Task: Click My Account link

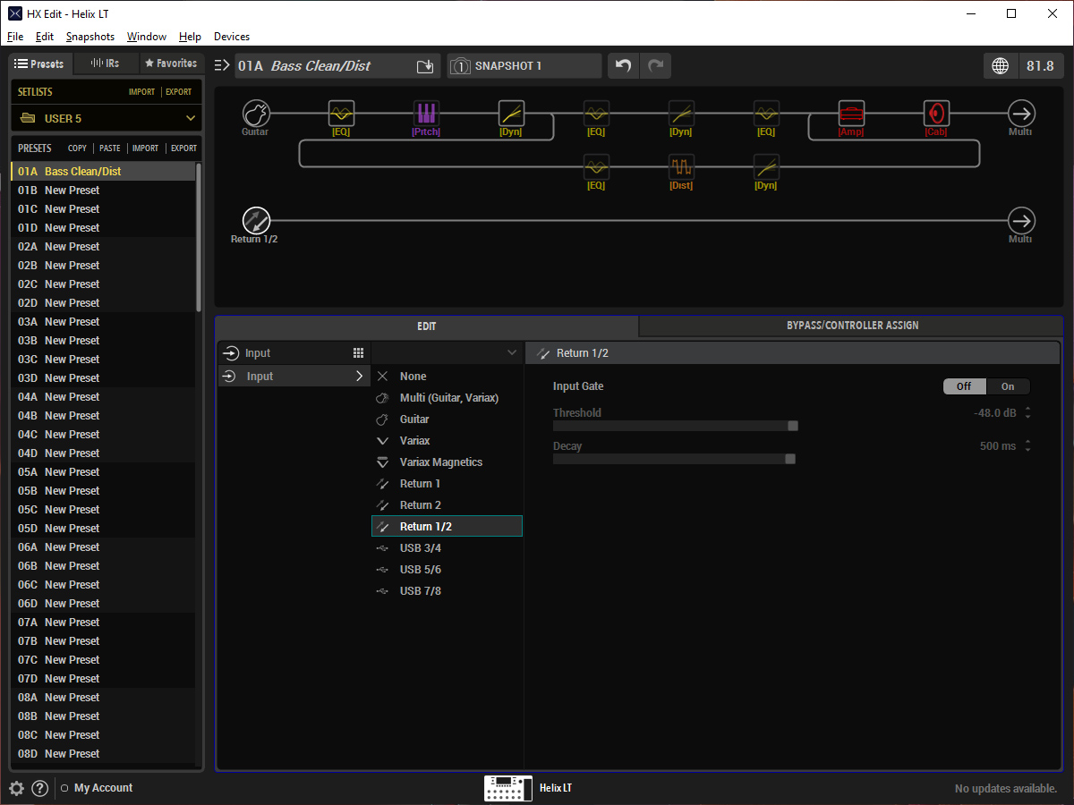Action: (103, 788)
